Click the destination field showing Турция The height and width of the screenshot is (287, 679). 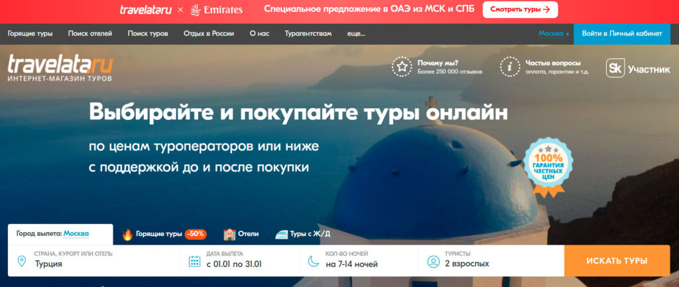click(94, 260)
